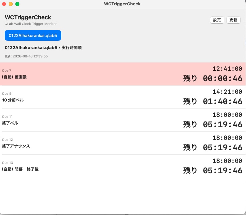This screenshot has width=246, height=215.
Task: Click the remaining time 00:00:46
Action: pos(223,78)
